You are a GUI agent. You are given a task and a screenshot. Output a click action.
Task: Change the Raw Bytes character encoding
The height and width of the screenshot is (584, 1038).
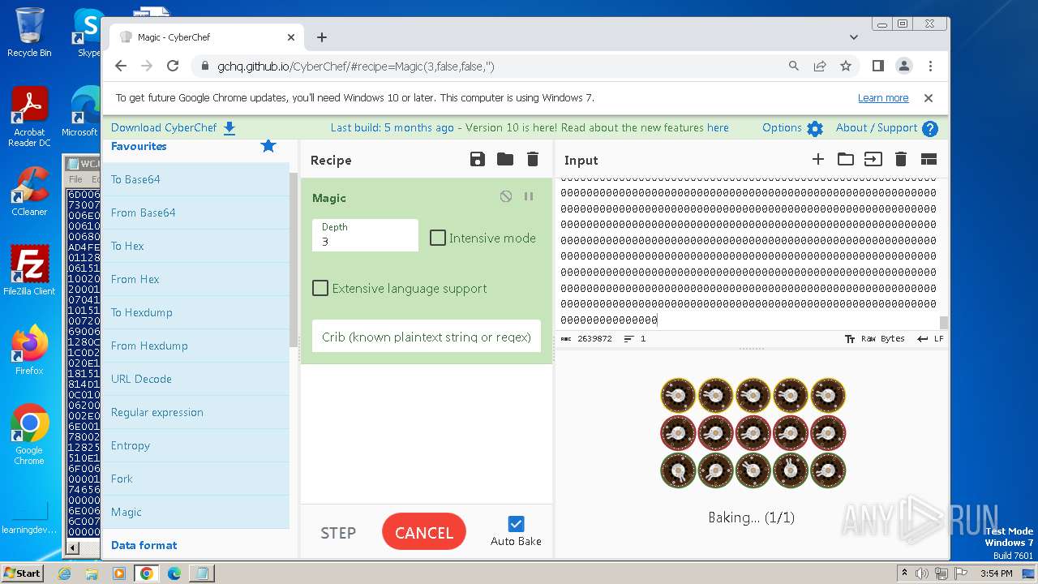coord(874,339)
